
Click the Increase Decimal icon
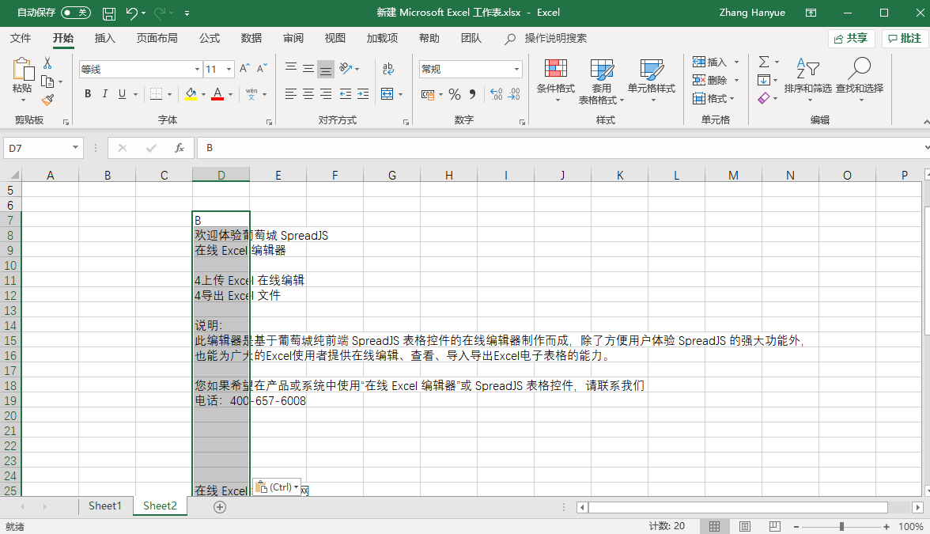click(497, 93)
